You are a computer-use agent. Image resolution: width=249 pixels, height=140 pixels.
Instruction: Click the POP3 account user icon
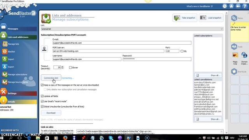(44, 49)
